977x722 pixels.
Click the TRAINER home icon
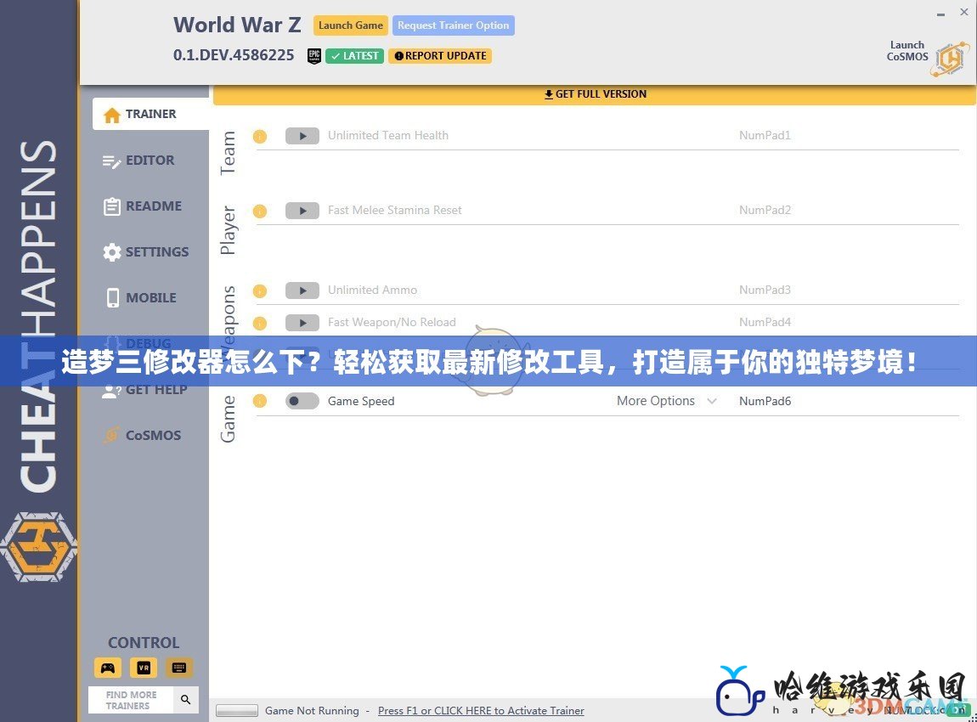[112, 116]
